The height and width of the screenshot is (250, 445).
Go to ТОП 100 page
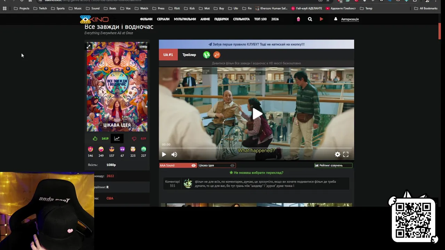coord(260,19)
